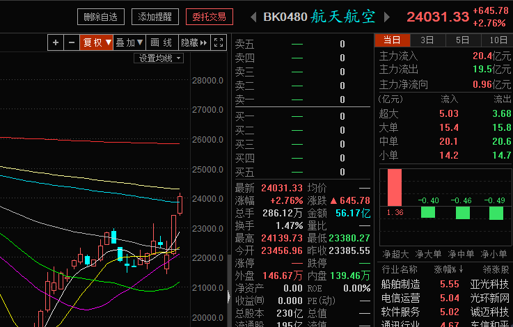The width and height of the screenshot is (513, 327).
Task: Click the 删除自选 button
Action: pyautogui.click(x=101, y=17)
